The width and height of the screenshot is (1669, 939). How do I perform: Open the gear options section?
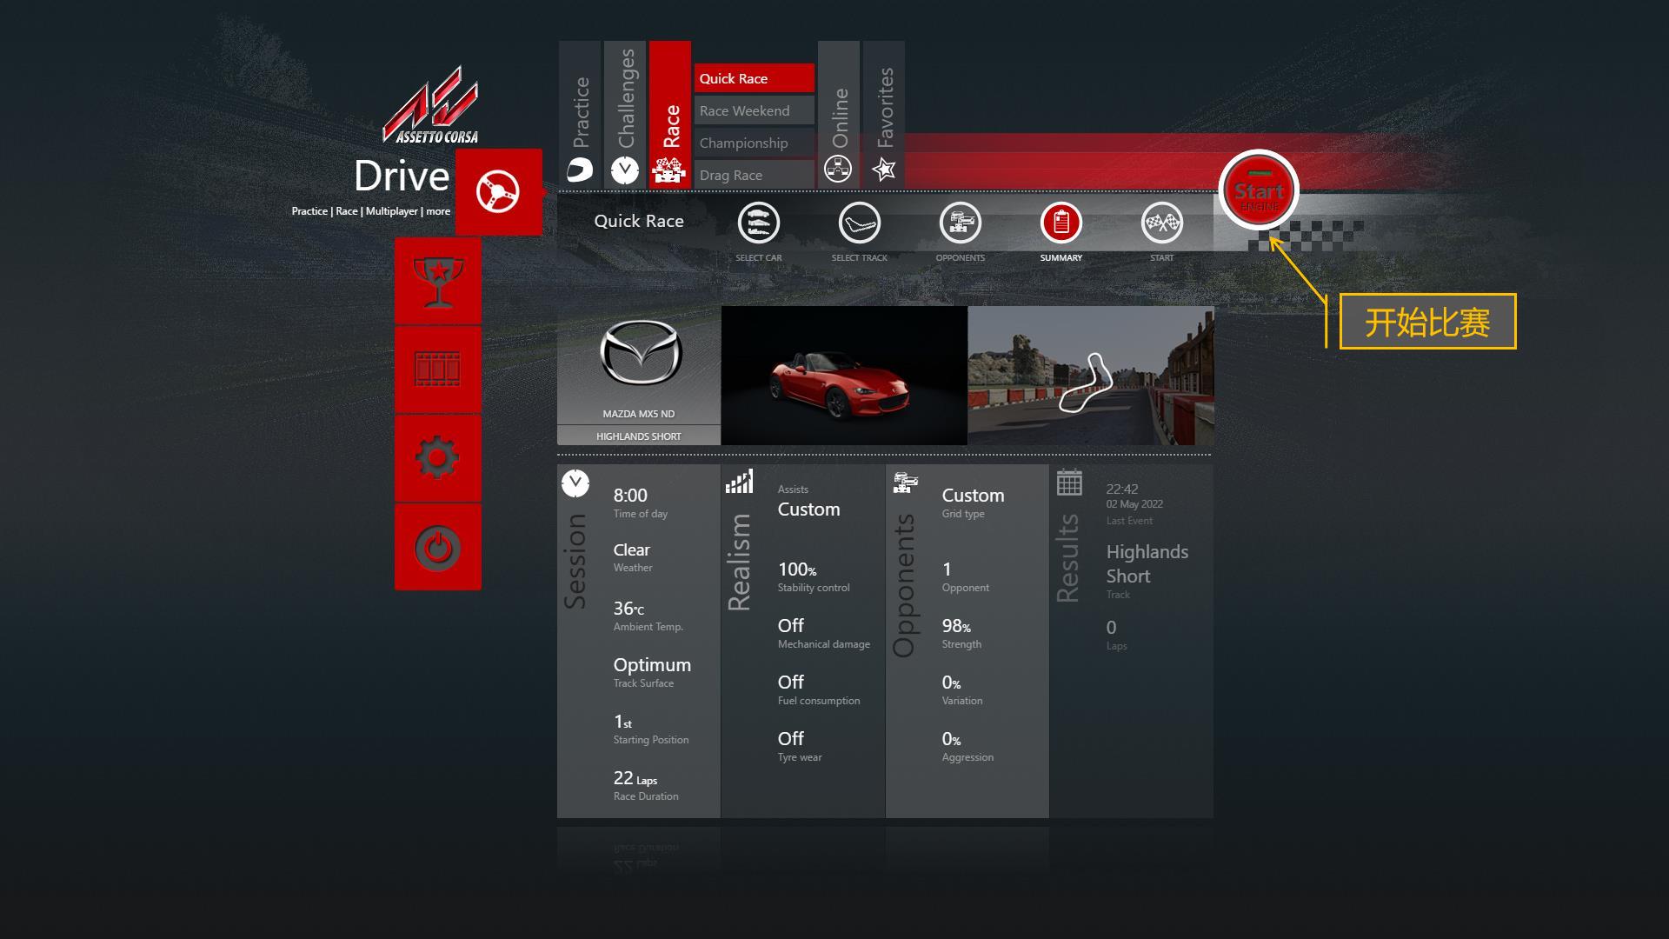(x=437, y=457)
